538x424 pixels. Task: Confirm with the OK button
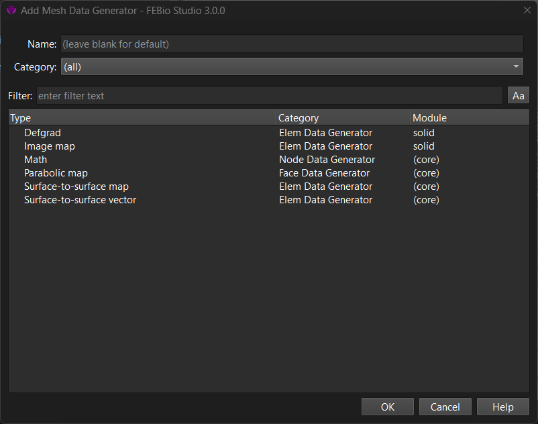pyautogui.click(x=387, y=407)
